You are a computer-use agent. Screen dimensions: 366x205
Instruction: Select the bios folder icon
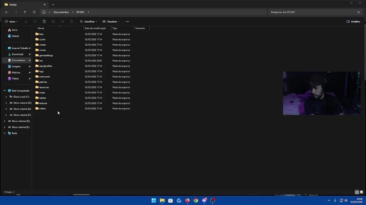[x=37, y=34]
